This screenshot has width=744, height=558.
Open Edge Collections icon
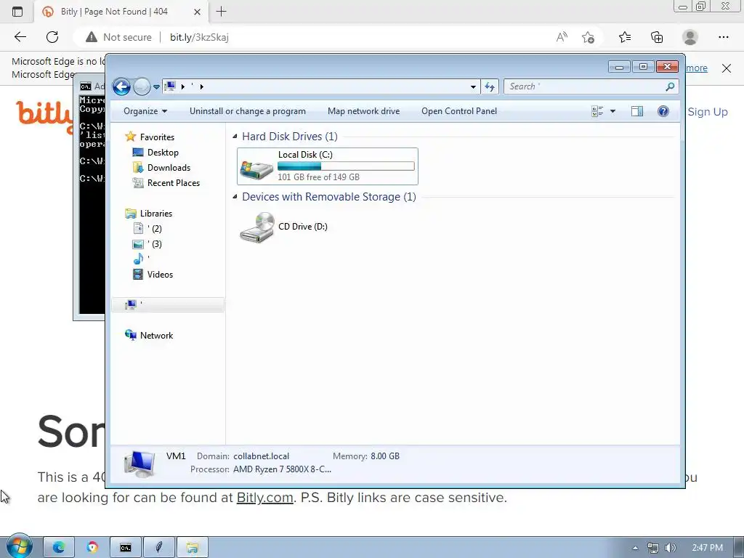pos(657,37)
